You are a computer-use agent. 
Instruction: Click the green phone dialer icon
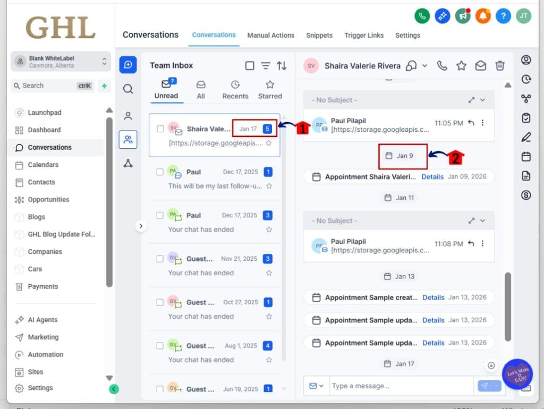[422, 16]
